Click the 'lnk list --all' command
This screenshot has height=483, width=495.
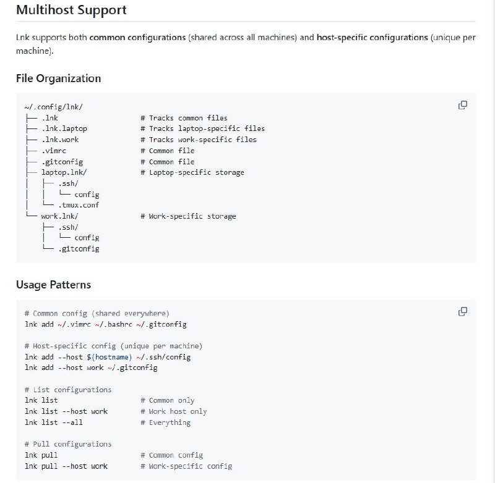pos(54,422)
